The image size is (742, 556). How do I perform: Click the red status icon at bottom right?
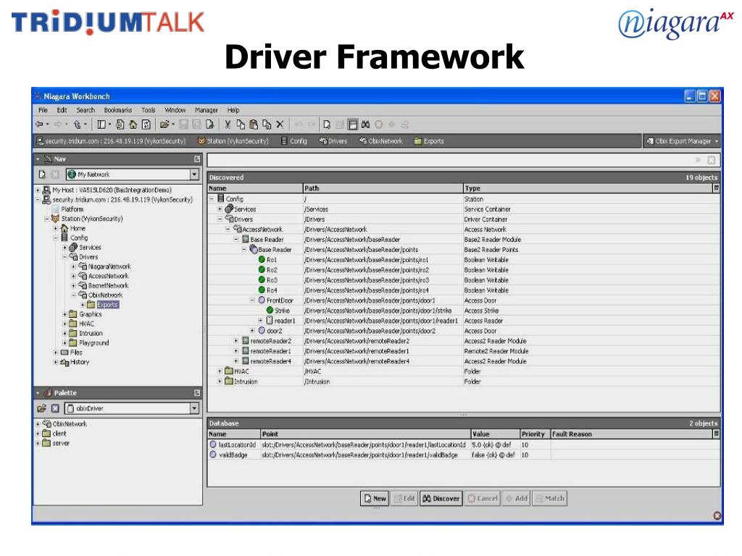tap(717, 515)
